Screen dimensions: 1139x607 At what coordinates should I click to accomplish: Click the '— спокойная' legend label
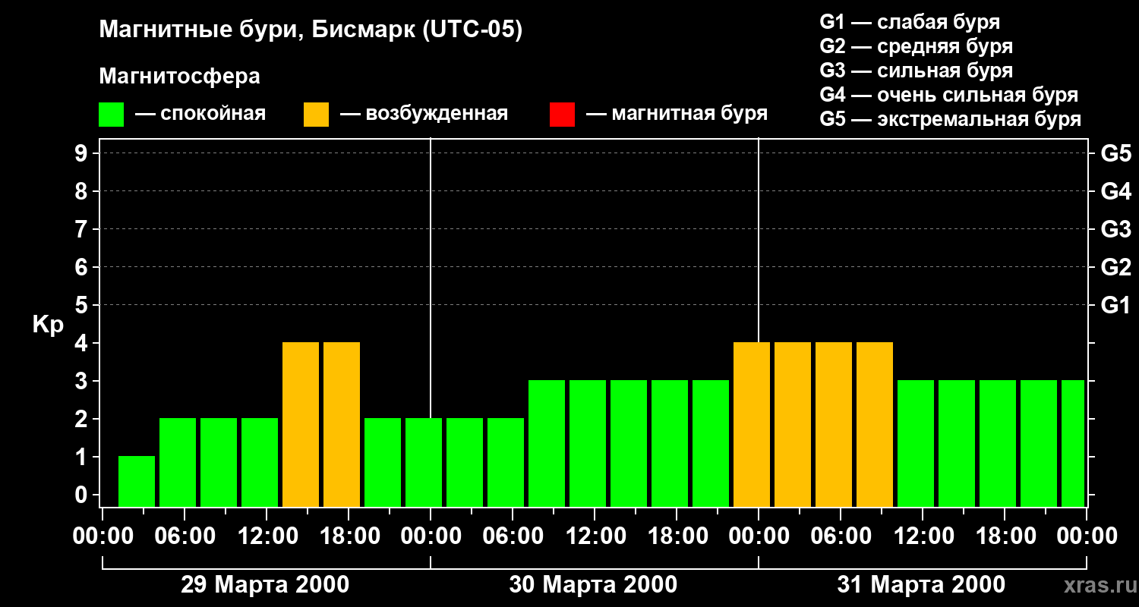(x=200, y=114)
